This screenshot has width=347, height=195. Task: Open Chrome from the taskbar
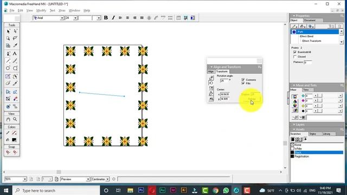[x=216, y=190]
